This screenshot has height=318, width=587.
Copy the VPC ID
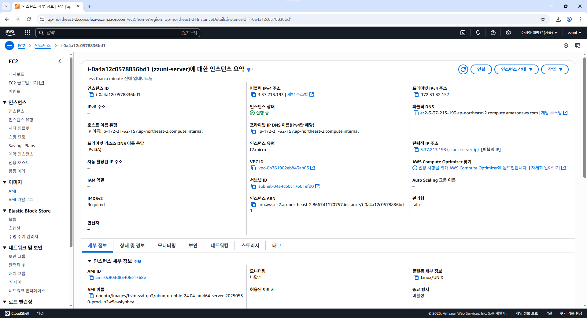pos(253,168)
